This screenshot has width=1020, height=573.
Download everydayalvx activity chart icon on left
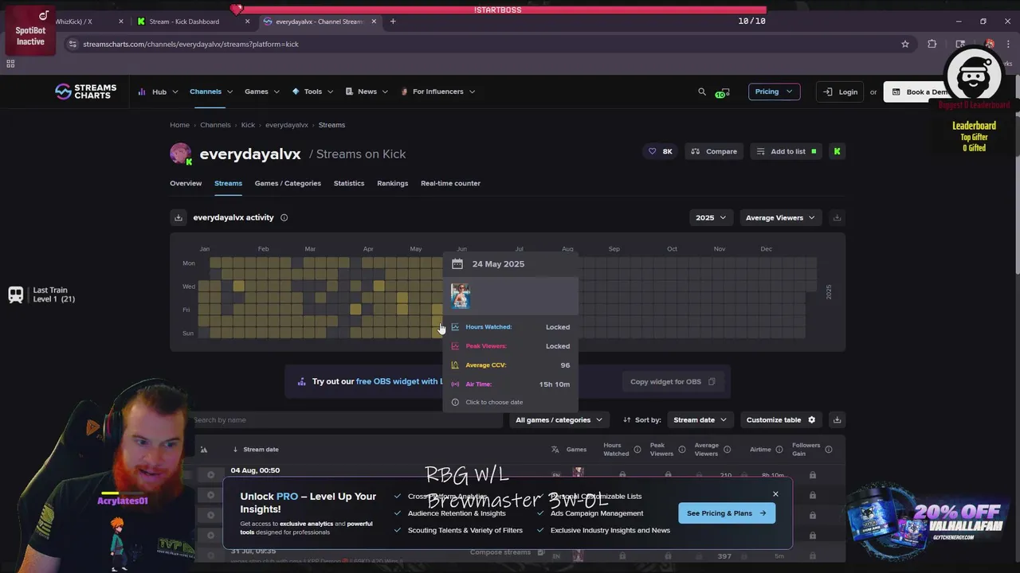178,217
